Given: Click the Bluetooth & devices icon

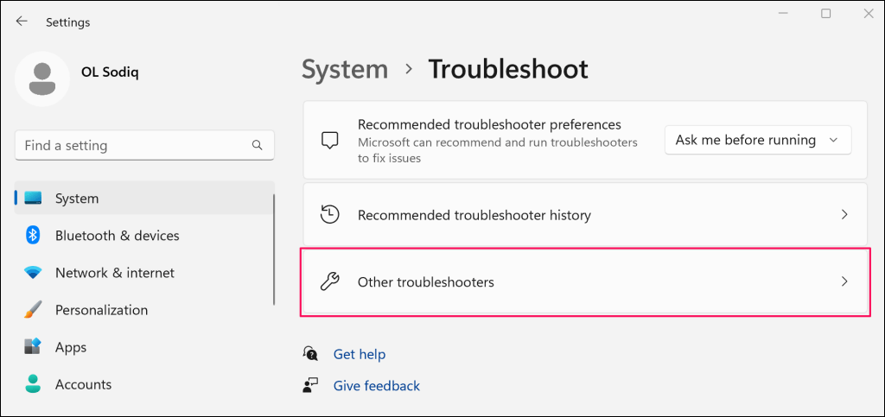Looking at the screenshot, I should 33,236.
